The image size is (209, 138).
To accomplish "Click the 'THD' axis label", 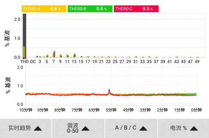I will (24, 62).
